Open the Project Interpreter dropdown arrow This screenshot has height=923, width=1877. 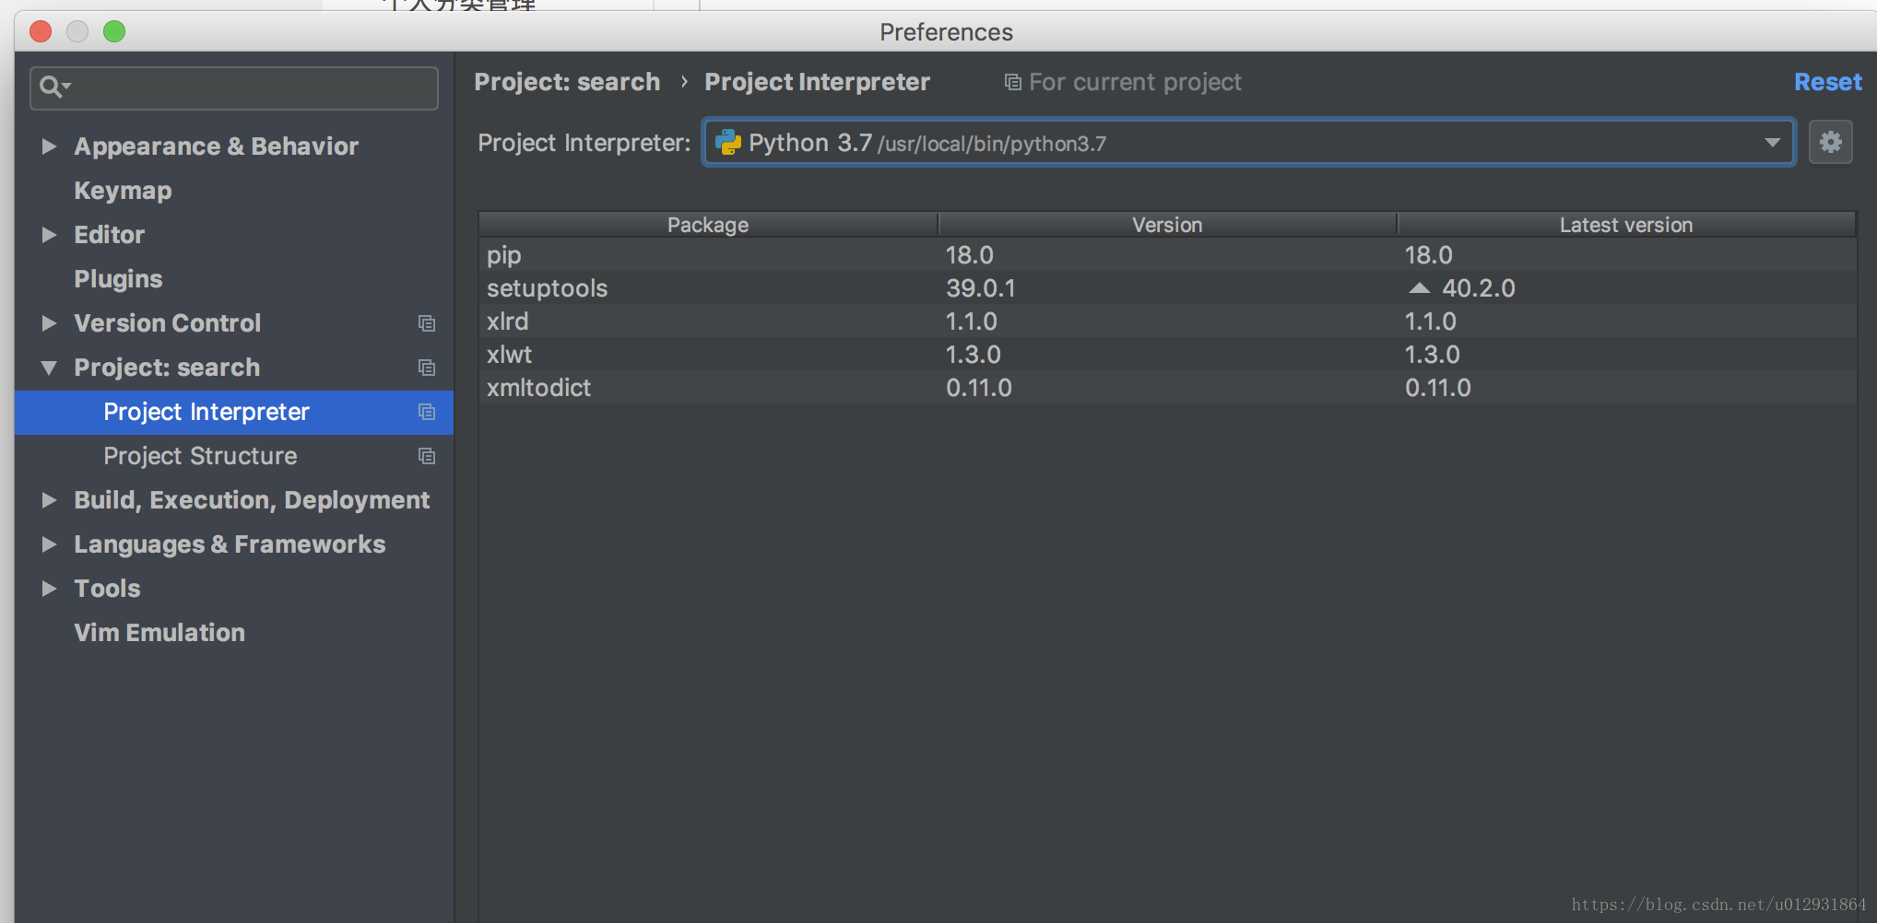(x=1772, y=143)
